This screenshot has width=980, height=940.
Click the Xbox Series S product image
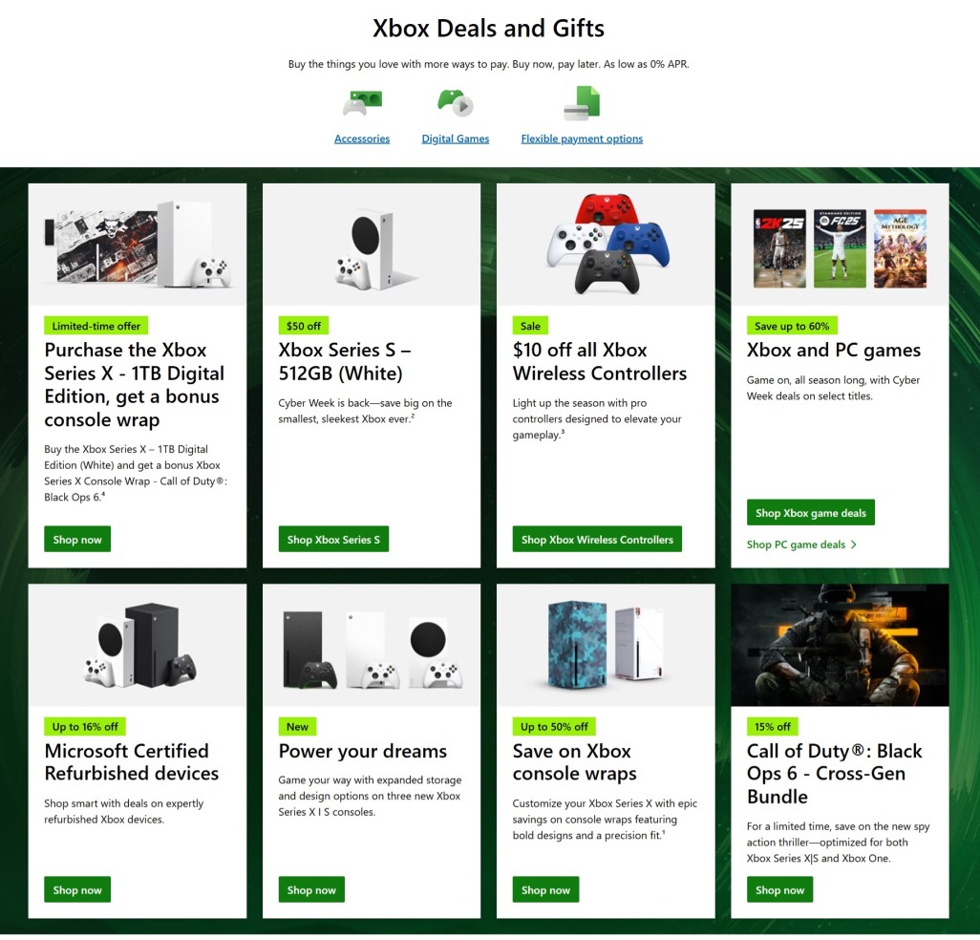click(x=371, y=244)
